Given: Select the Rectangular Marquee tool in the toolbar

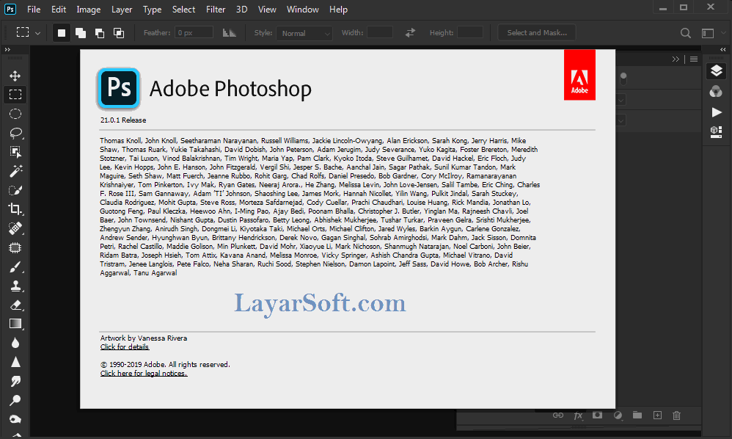Looking at the screenshot, I should tap(15, 95).
